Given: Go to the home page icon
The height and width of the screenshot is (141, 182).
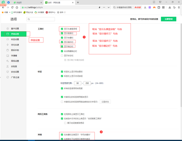Looking at the screenshot, I should [x=17, y=7].
